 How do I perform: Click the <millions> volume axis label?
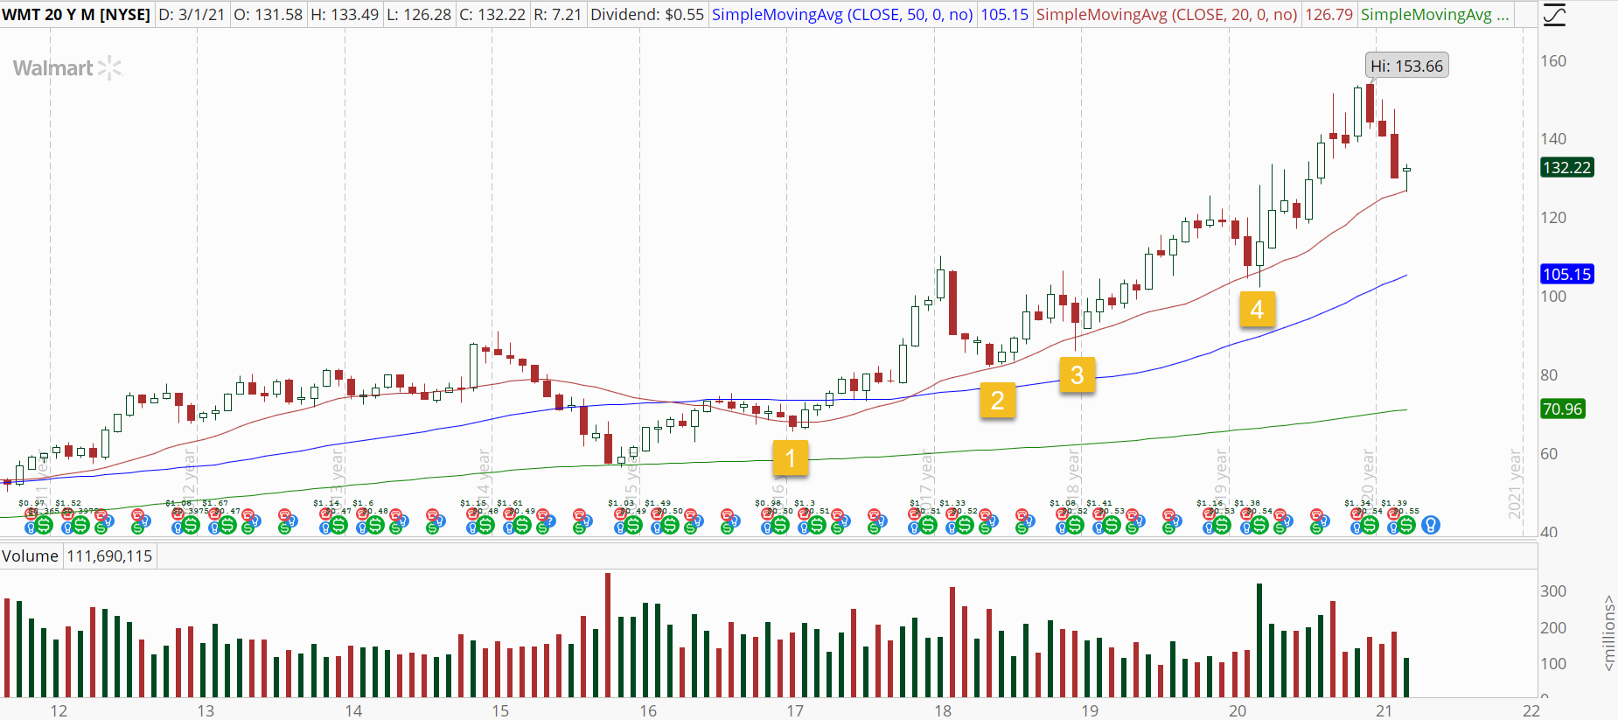(x=1608, y=634)
